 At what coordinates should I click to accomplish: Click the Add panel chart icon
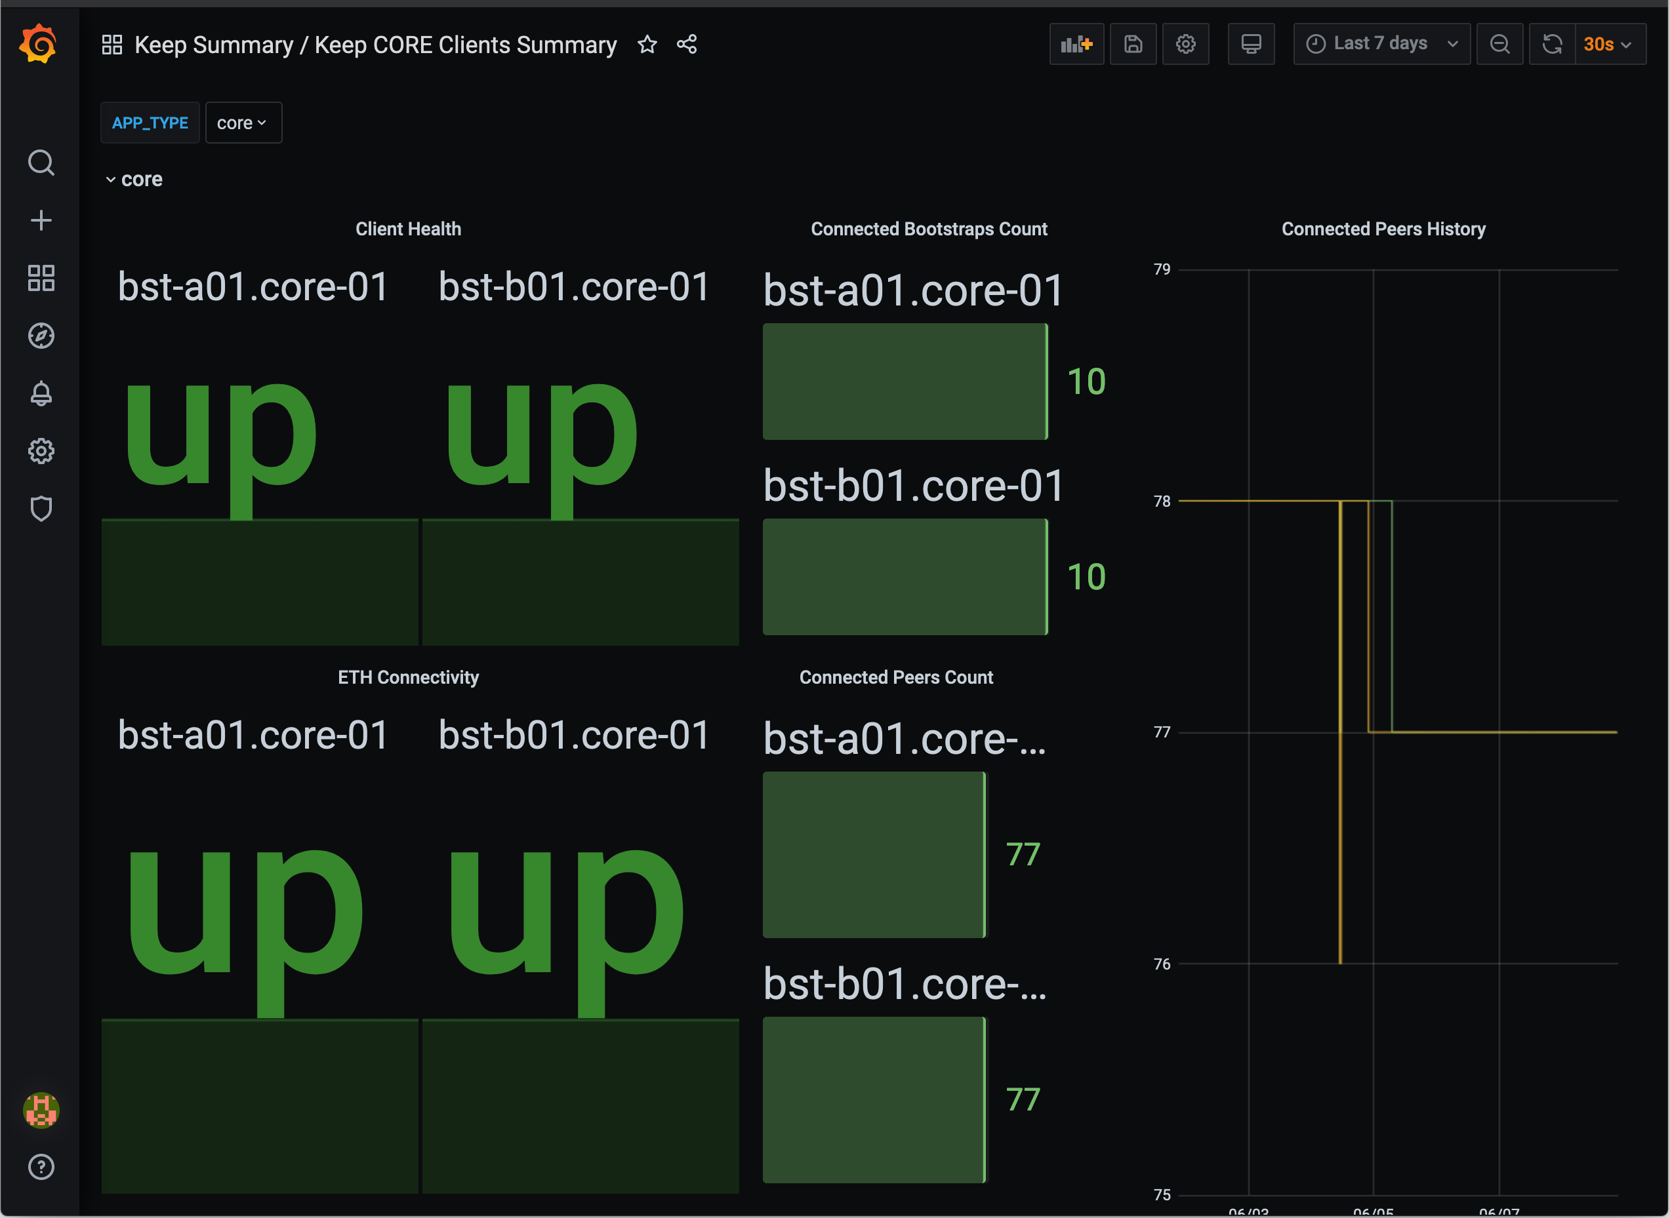(1076, 44)
